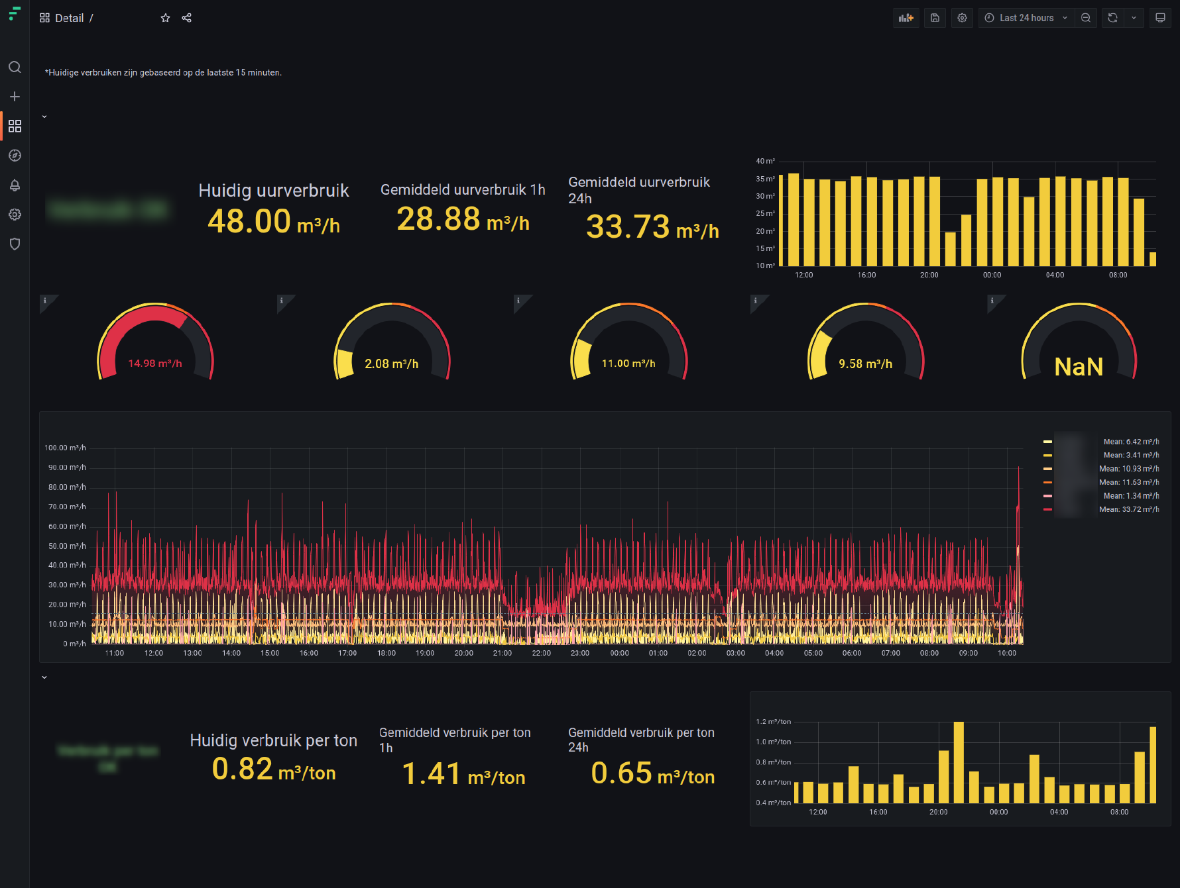The width and height of the screenshot is (1180, 888).
Task: Click the Gemiddeld uurverbruik 24h panel title
Action: click(x=639, y=190)
